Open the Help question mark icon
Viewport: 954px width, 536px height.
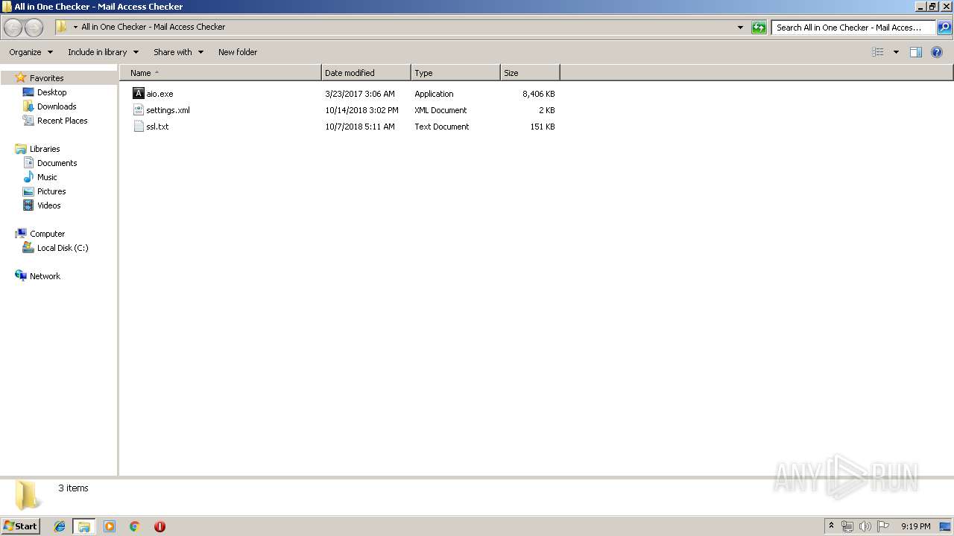coord(937,52)
